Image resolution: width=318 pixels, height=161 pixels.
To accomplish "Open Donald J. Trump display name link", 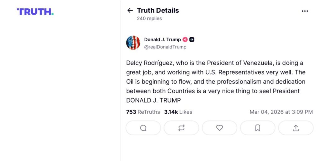I will [162, 39].
